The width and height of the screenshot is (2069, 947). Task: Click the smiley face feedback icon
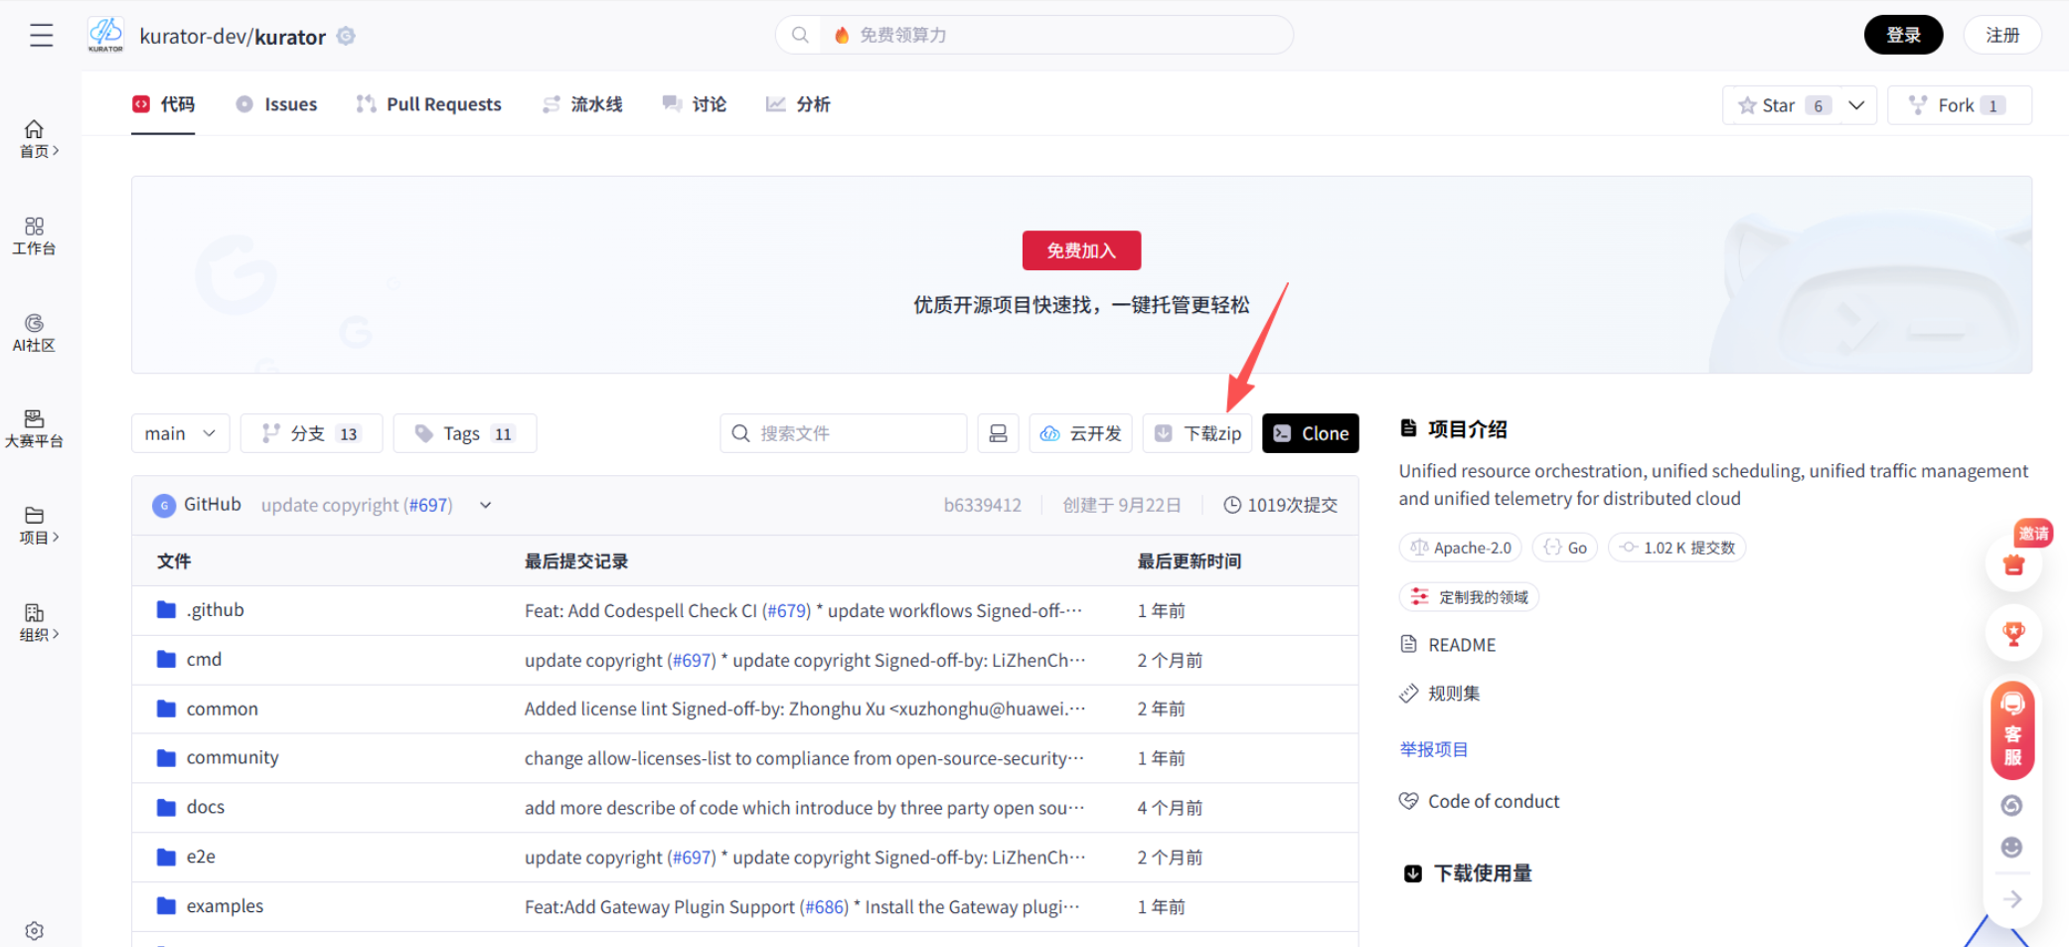point(2012,848)
